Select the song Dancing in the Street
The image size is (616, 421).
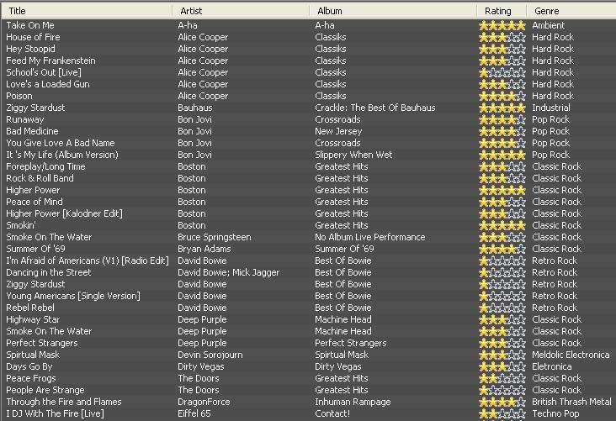(x=49, y=273)
